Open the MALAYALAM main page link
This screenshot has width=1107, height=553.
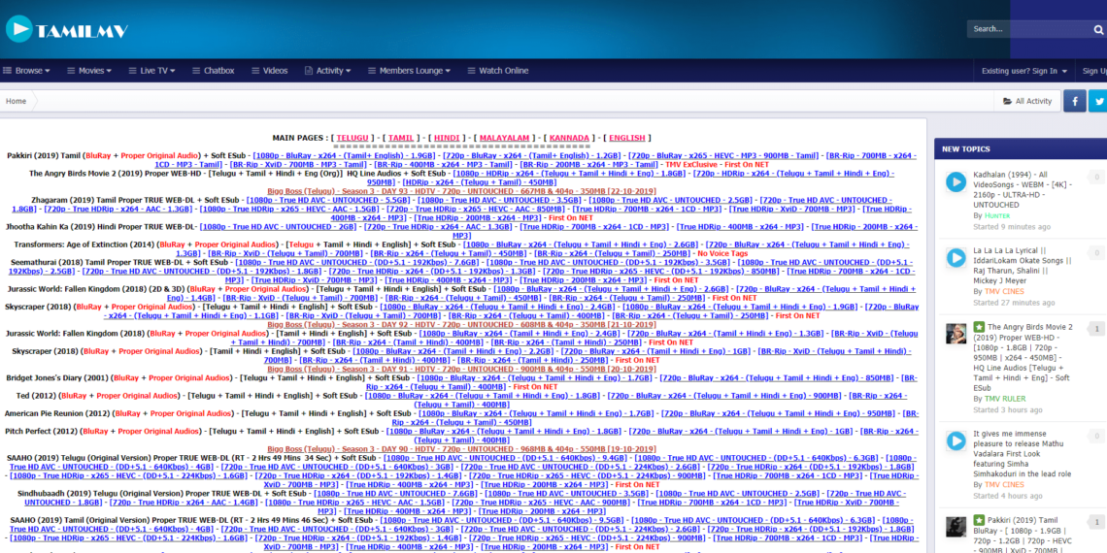pos(504,138)
